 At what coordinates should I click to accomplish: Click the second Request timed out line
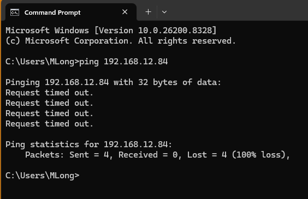coord(49,103)
